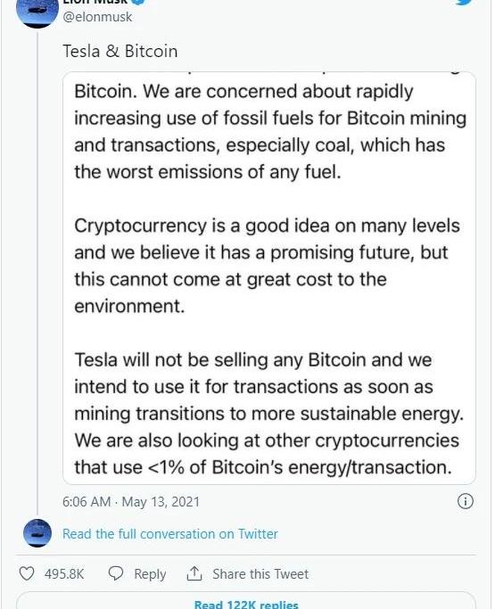Click the blue verified badge beside name
495x609 pixels.
(x=139, y=2)
